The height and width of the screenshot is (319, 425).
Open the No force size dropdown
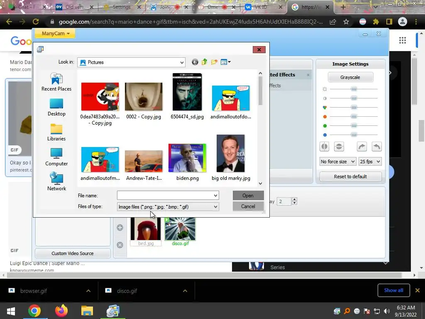[337, 162]
